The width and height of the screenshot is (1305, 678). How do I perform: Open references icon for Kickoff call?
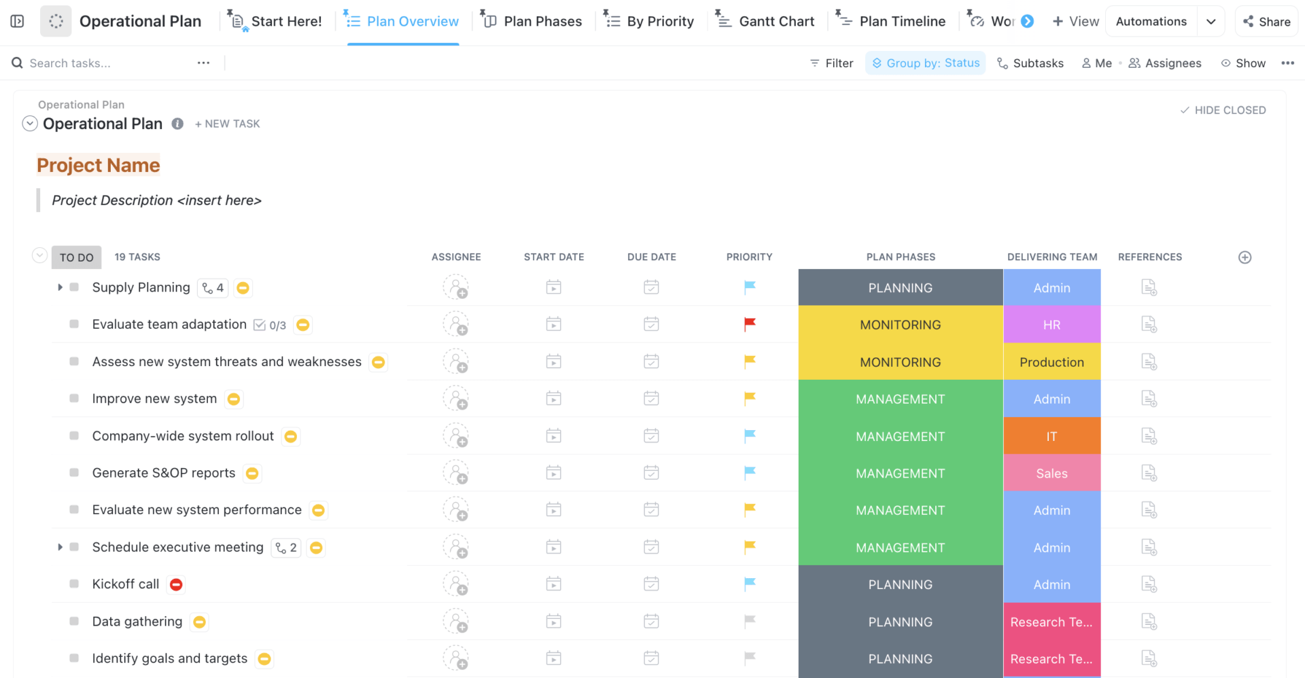(1149, 584)
